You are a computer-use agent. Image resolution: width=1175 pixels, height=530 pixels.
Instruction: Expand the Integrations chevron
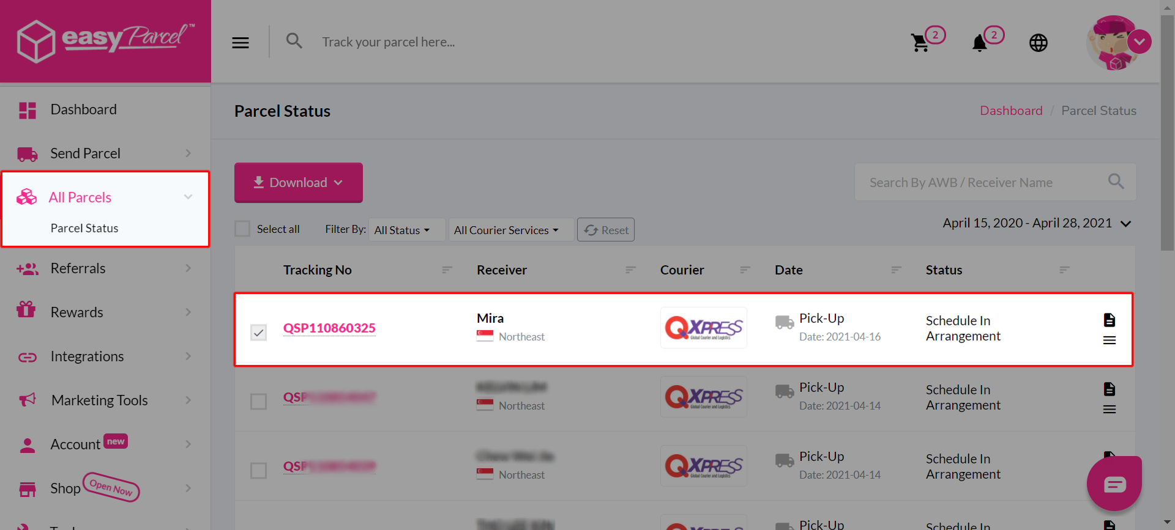pos(188,356)
